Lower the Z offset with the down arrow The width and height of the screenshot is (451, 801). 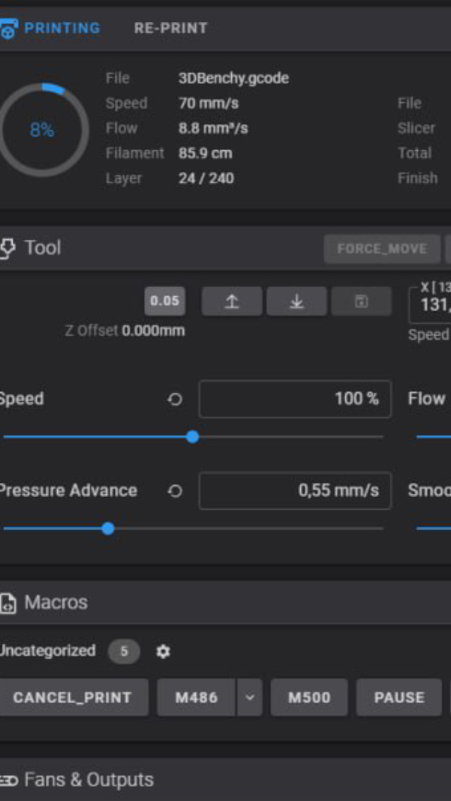[x=297, y=301]
